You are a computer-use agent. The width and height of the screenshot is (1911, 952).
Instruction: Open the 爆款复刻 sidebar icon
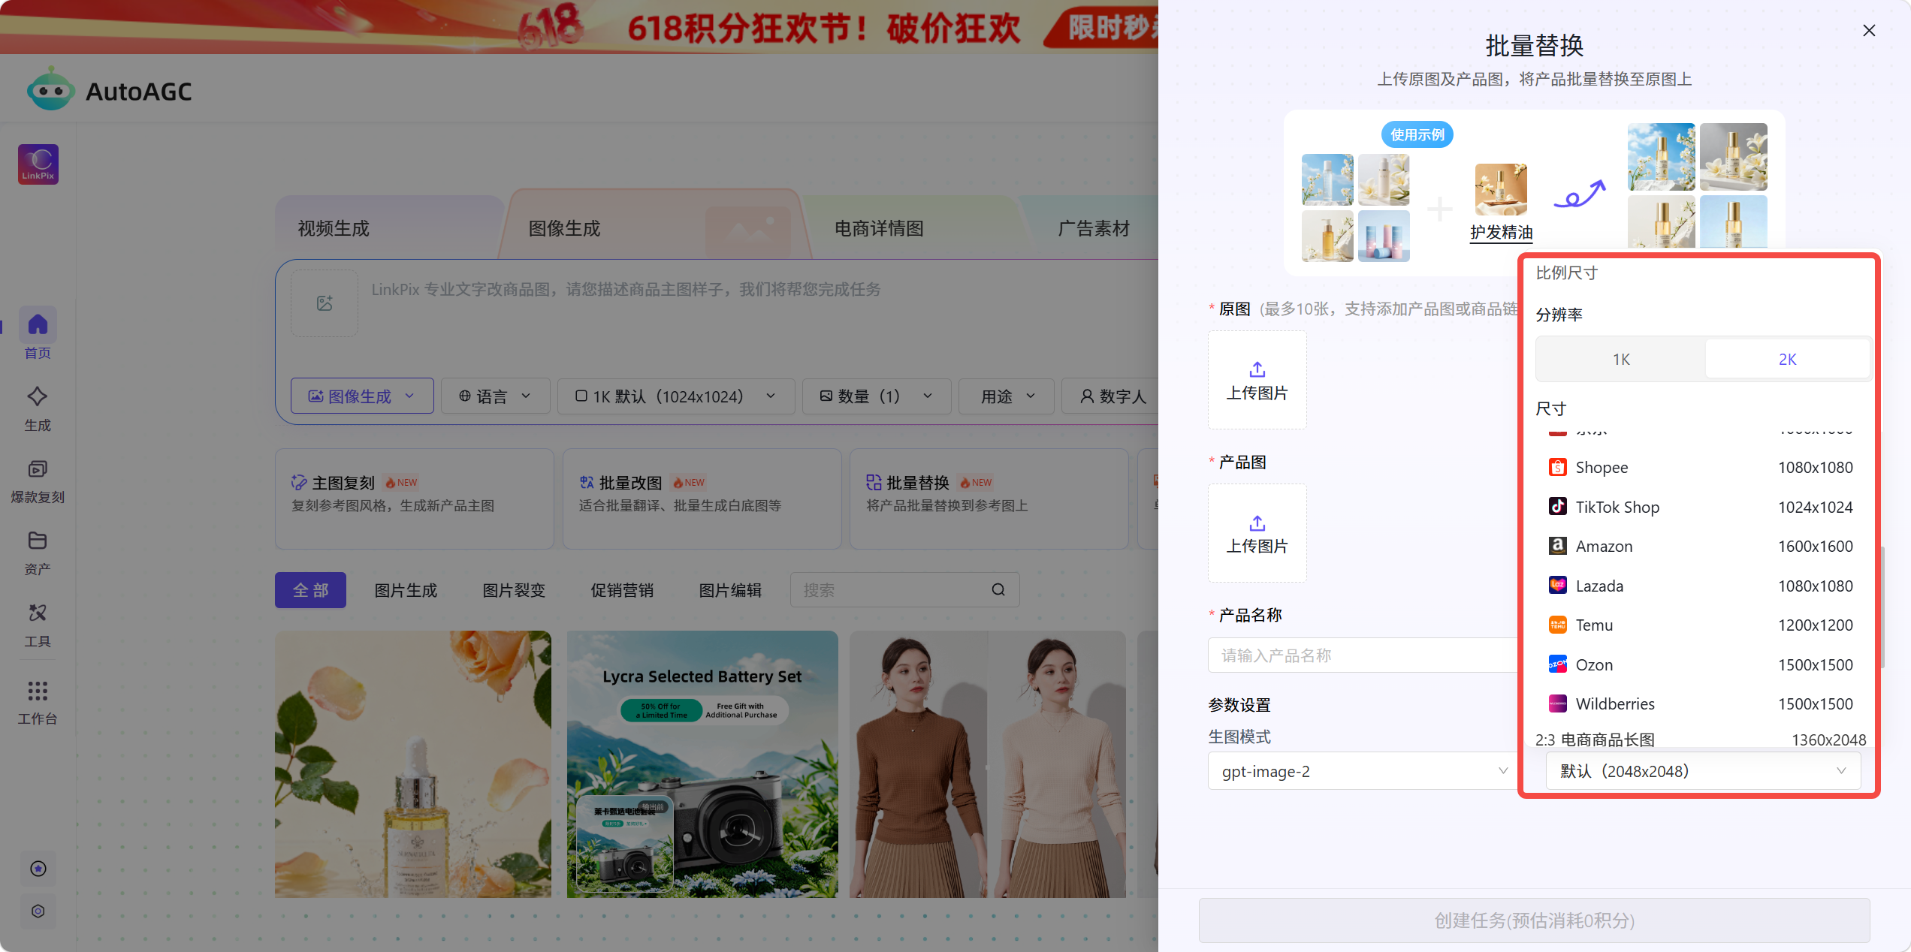pyautogui.click(x=38, y=469)
